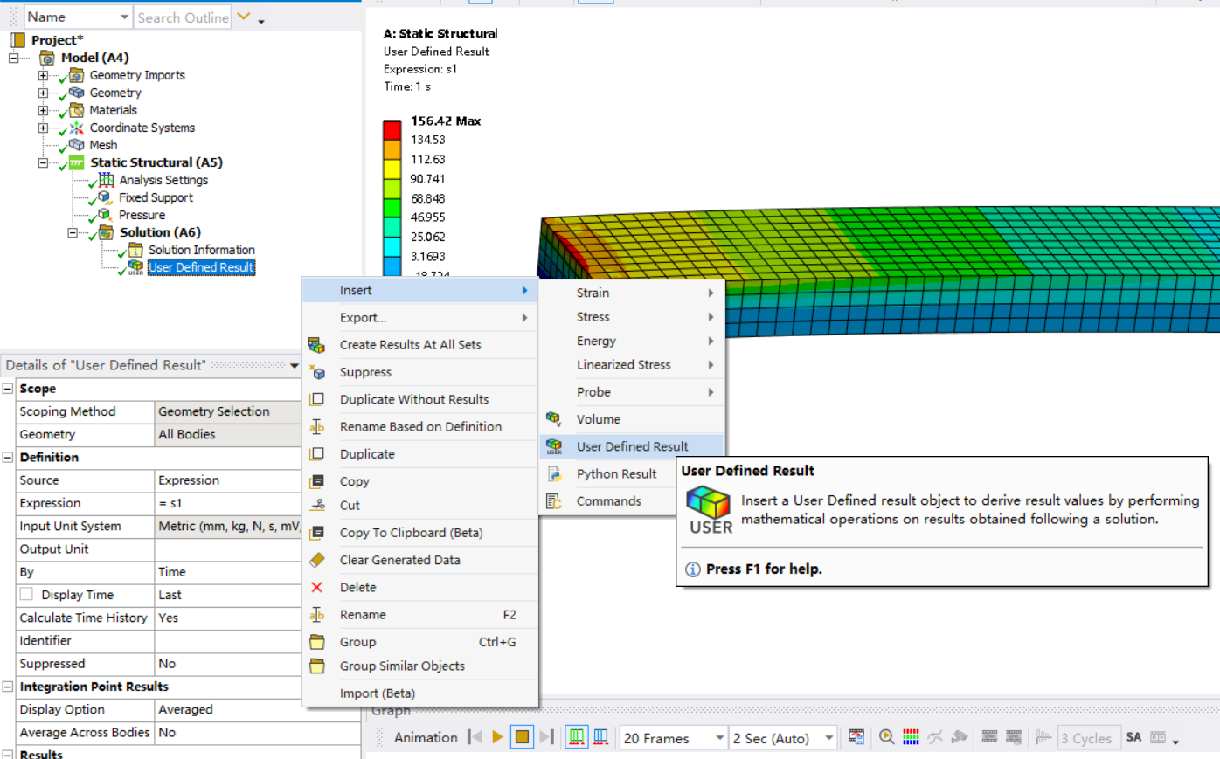Collapse Integration Point Results section
Viewport: 1220px width, 759px height.
click(8, 687)
